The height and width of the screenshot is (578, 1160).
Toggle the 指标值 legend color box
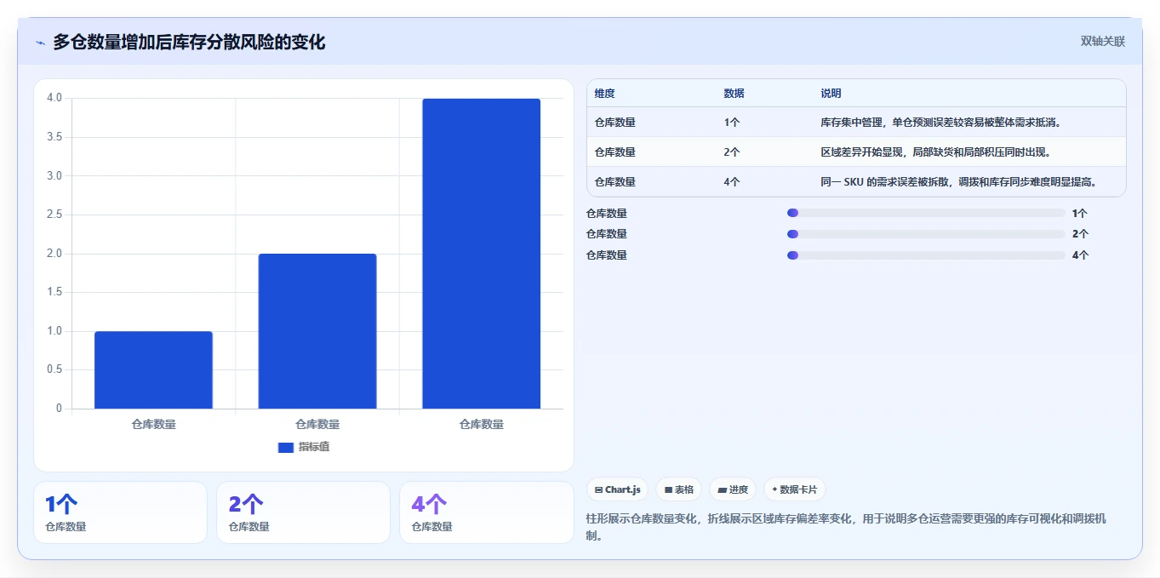(x=286, y=447)
